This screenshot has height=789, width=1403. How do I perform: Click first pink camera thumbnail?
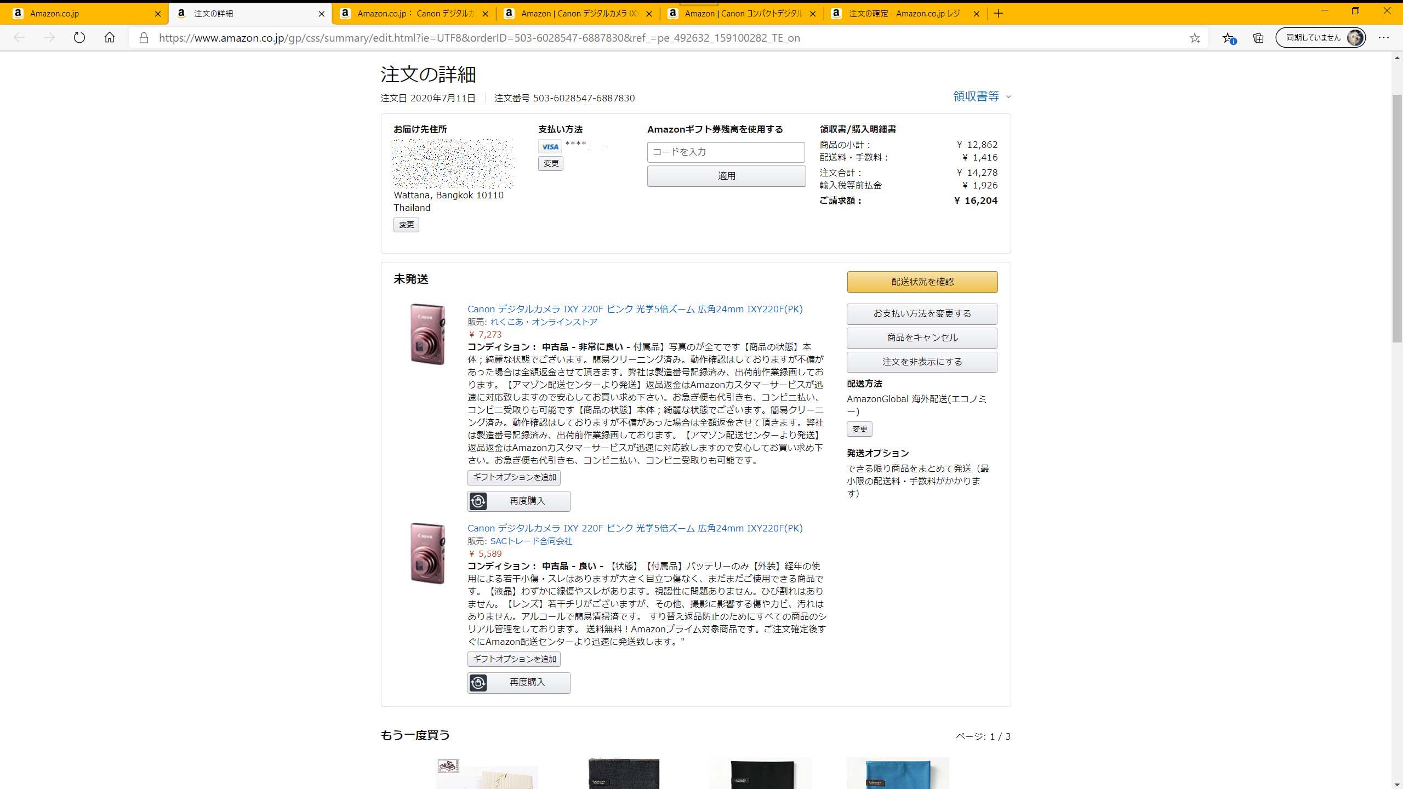427,334
